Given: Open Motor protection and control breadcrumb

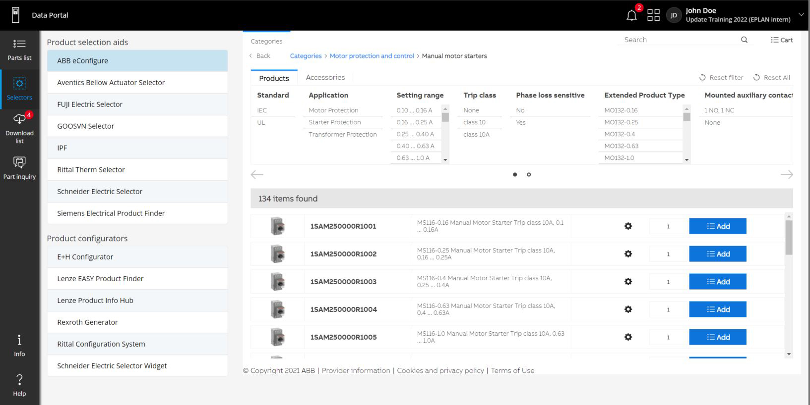Looking at the screenshot, I should [372, 56].
